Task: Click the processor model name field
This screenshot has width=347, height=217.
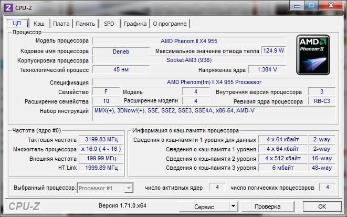Action: (x=190, y=40)
